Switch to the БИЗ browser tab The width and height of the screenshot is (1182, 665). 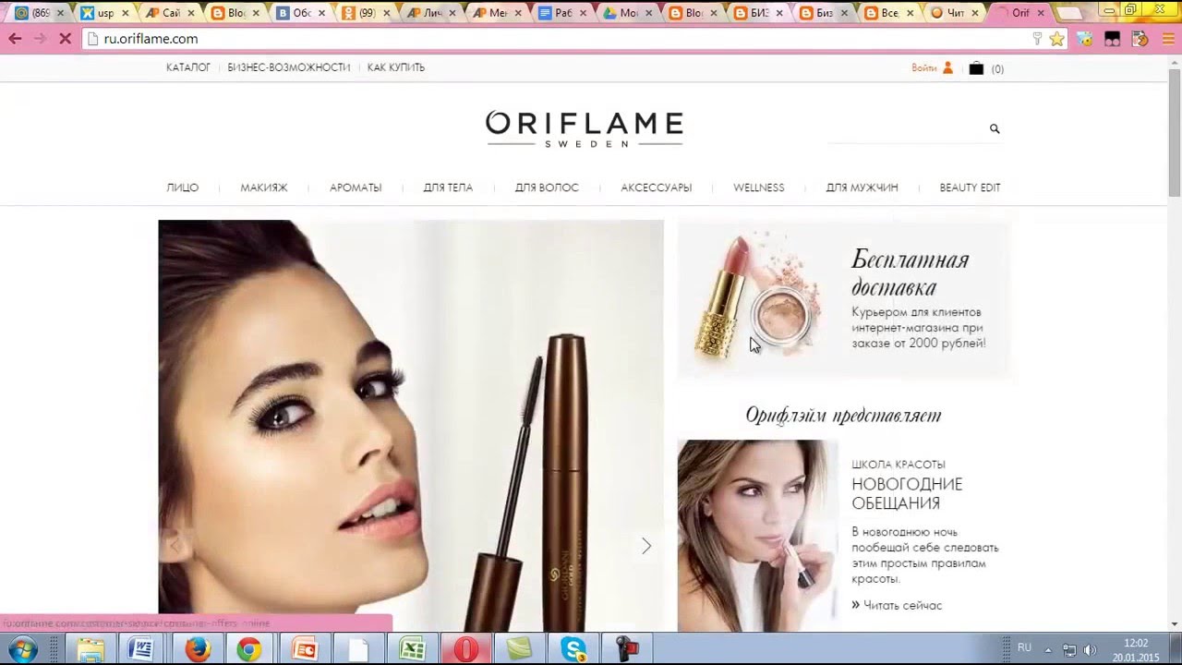[x=759, y=13]
